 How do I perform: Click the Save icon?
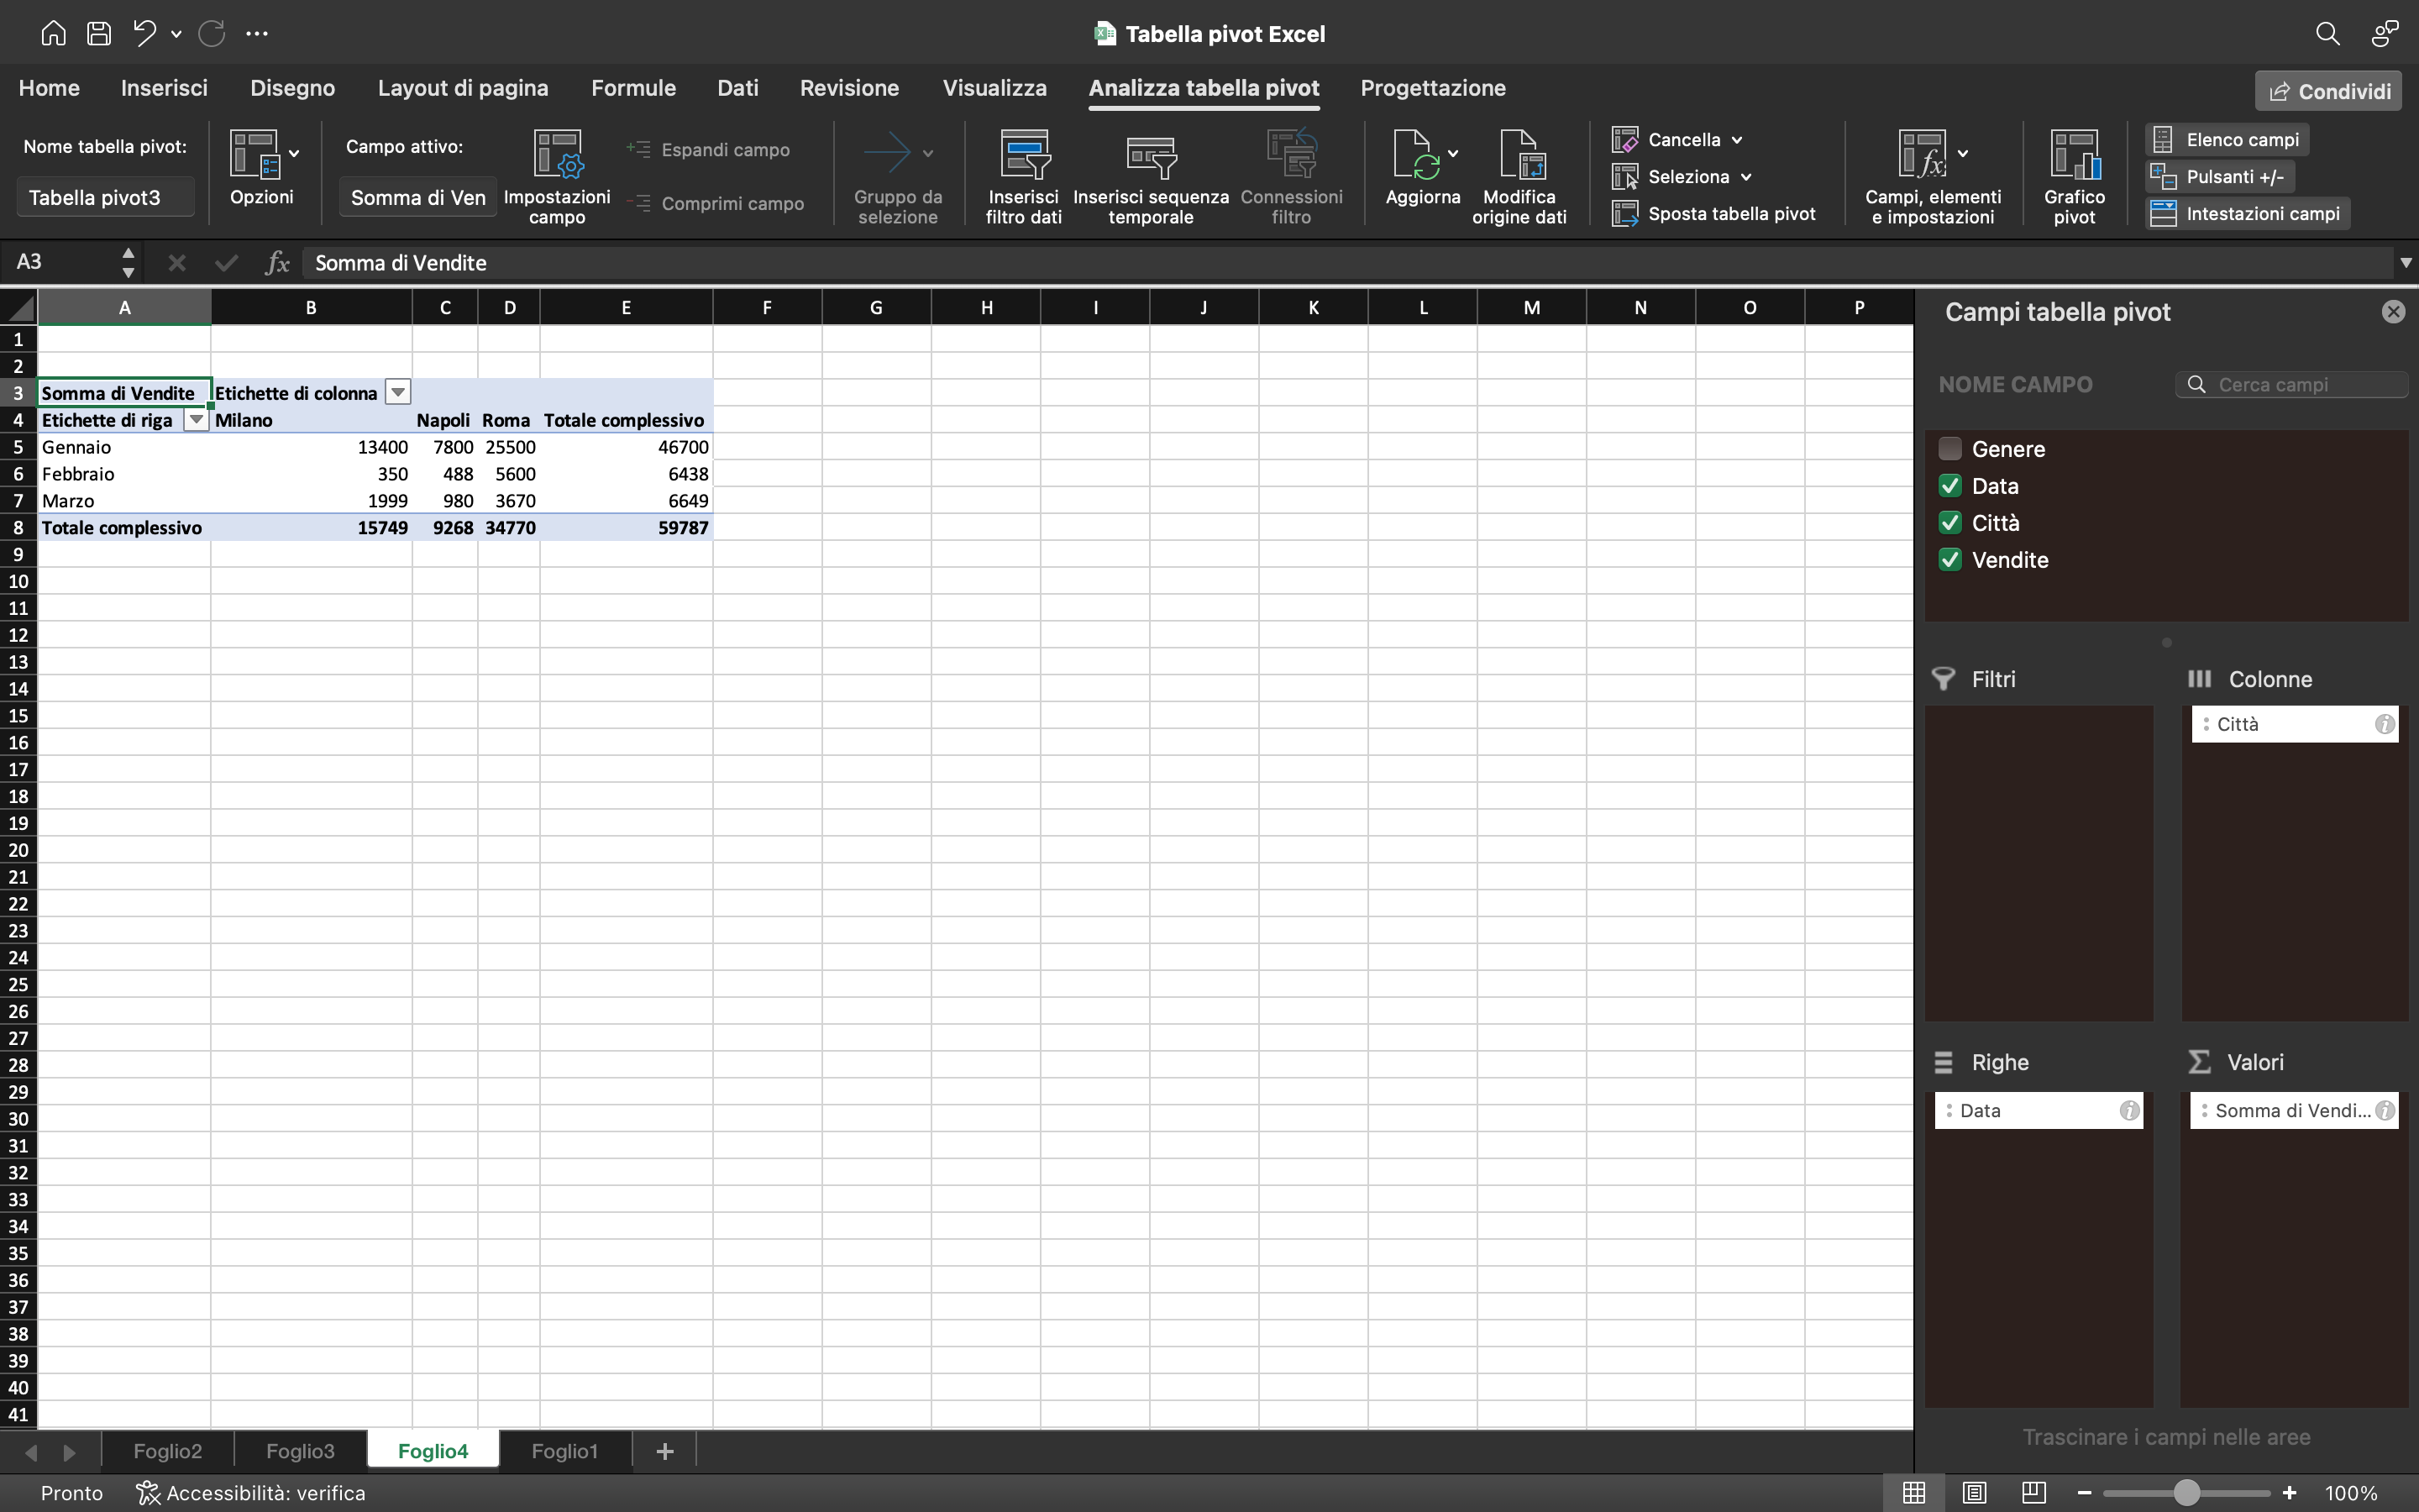(x=99, y=33)
